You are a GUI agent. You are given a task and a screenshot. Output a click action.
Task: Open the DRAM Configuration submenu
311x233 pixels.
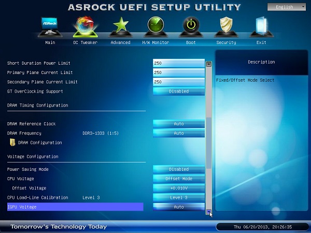[x=40, y=143]
